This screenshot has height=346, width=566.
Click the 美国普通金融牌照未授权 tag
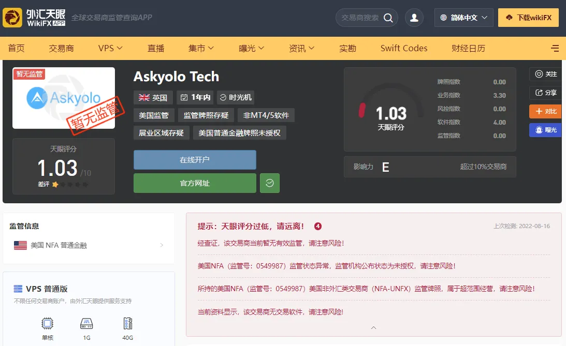pos(239,132)
